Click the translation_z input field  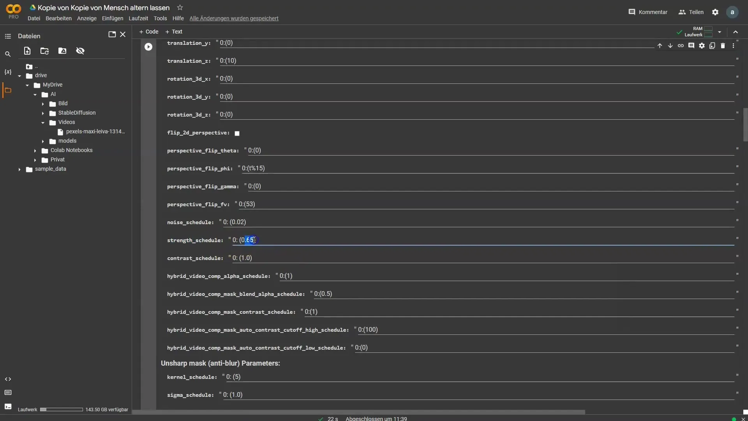click(477, 61)
